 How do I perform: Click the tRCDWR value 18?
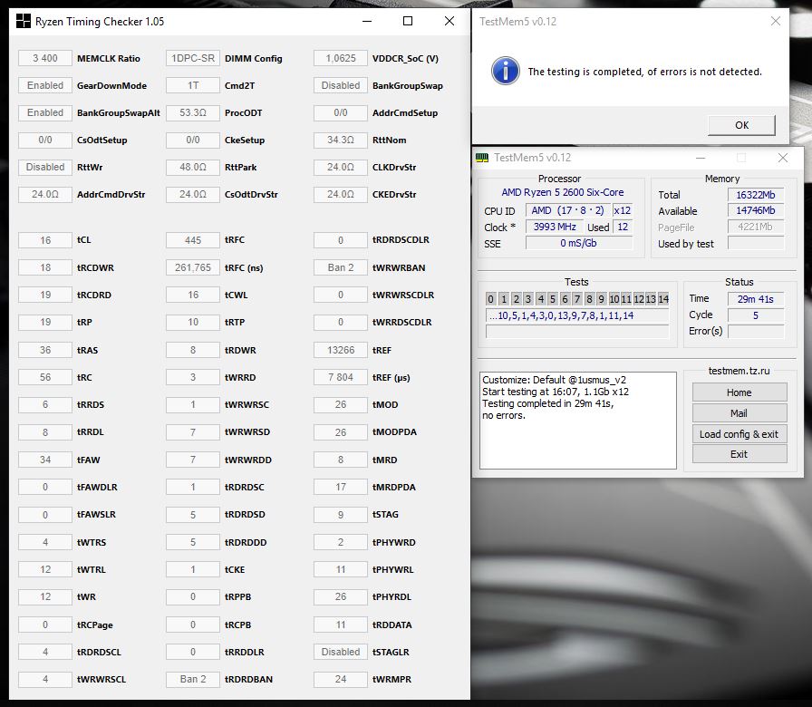45,267
